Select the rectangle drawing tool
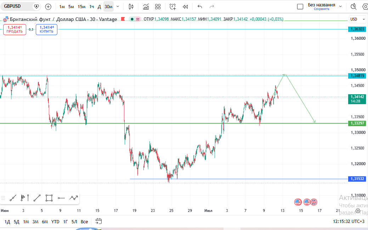 49,198
